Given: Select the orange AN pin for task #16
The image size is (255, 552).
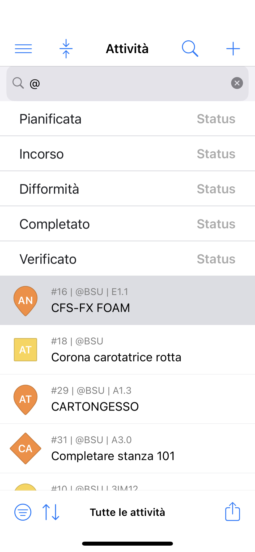Looking at the screenshot, I should pos(25,301).
